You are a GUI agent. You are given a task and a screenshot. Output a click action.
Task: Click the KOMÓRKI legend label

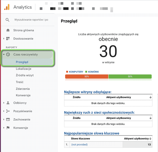93,72
